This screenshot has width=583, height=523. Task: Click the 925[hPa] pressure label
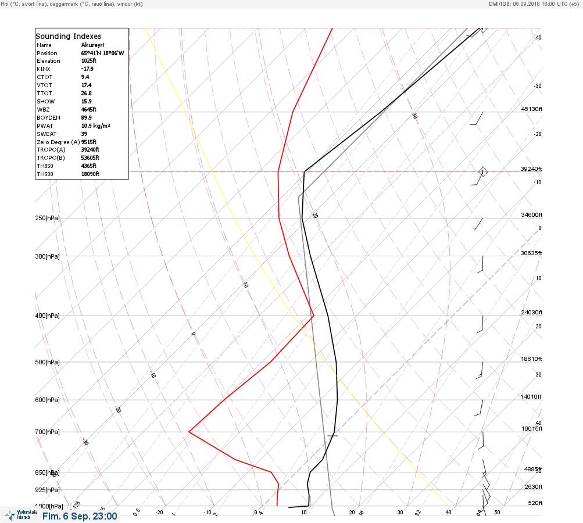click(47, 490)
